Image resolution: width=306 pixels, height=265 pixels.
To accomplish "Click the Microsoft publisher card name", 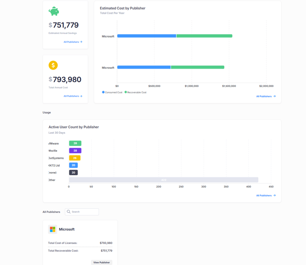I will (x=67, y=229).
